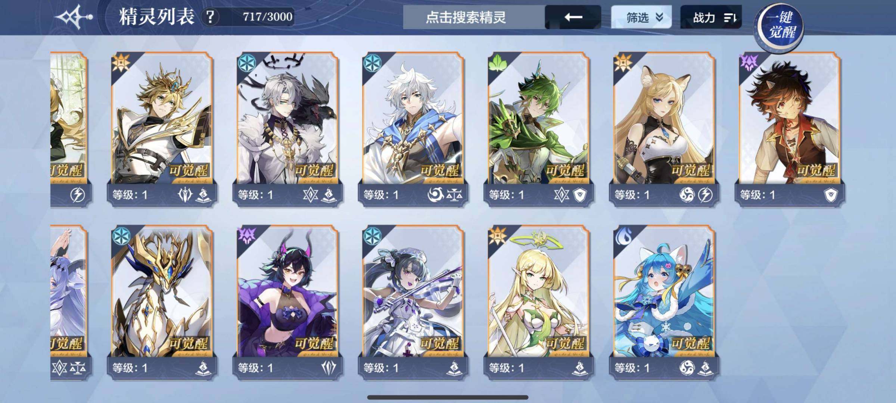Click the purple demon icon on horned girl card

246,236
